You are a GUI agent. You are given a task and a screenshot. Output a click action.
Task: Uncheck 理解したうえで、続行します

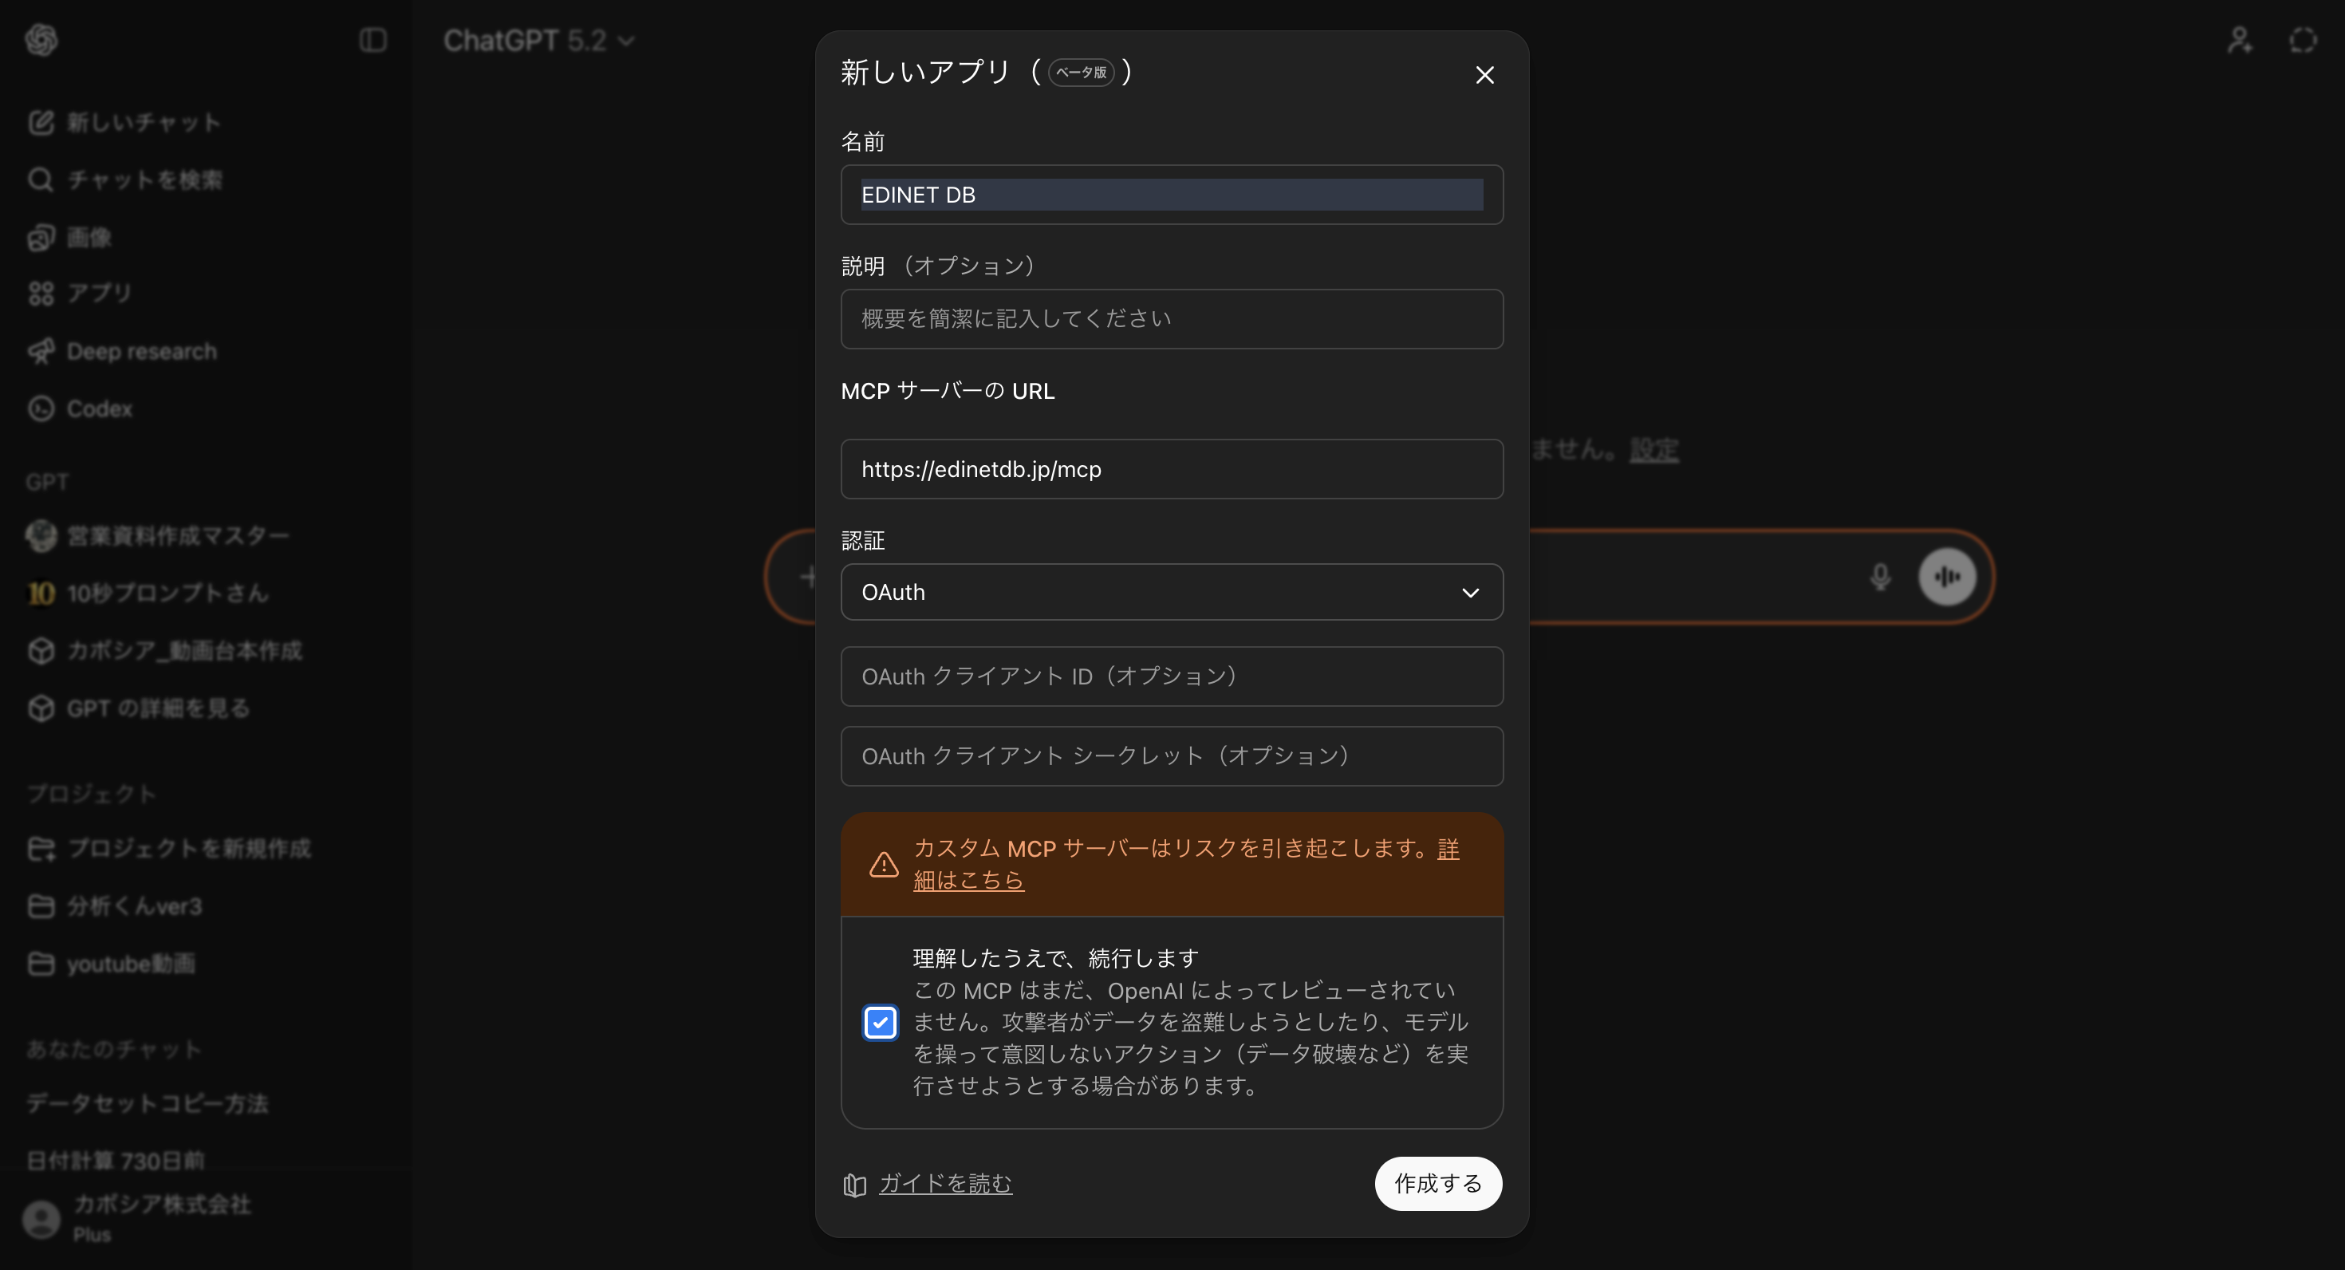(879, 1023)
